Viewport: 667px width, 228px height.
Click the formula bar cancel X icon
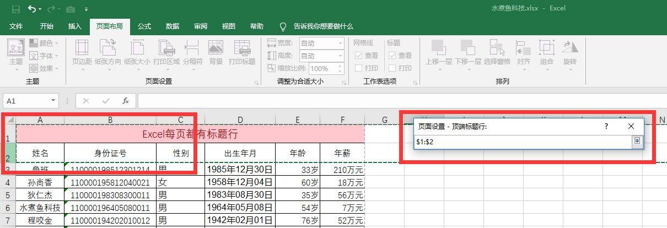tap(86, 101)
